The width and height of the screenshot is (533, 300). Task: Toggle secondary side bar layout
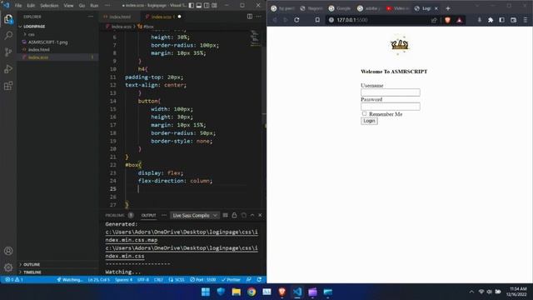click(x=207, y=6)
